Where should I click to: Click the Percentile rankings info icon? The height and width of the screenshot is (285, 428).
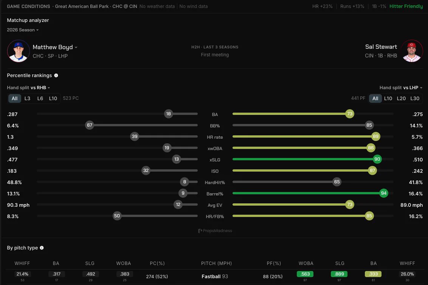(56, 75)
